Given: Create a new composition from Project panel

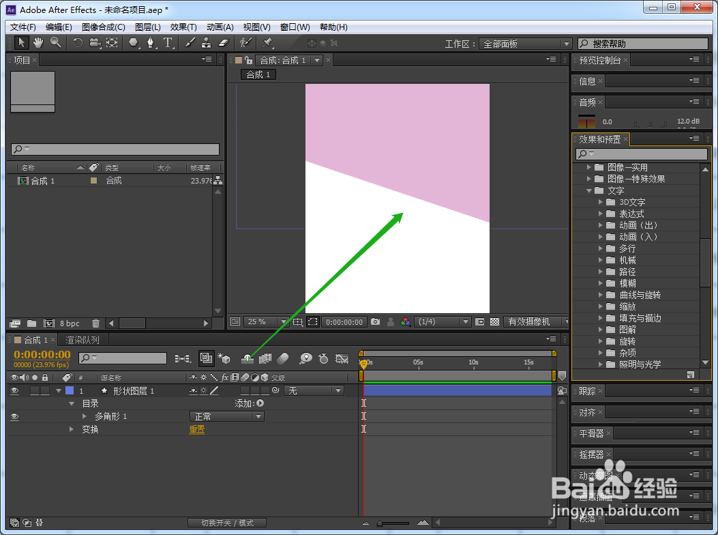Looking at the screenshot, I should pos(48,323).
